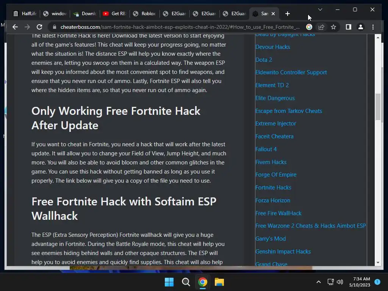Open the Free Fire WallHack link
The image size is (388, 291).
pyautogui.click(x=278, y=213)
